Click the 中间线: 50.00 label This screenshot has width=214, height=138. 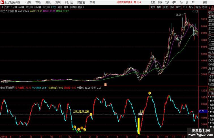pos(84,88)
